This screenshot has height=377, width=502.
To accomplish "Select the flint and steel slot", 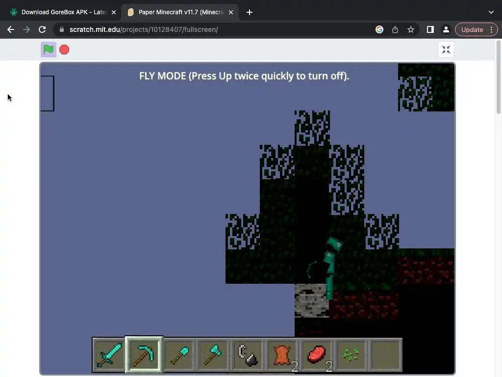I will pos(248,354).
